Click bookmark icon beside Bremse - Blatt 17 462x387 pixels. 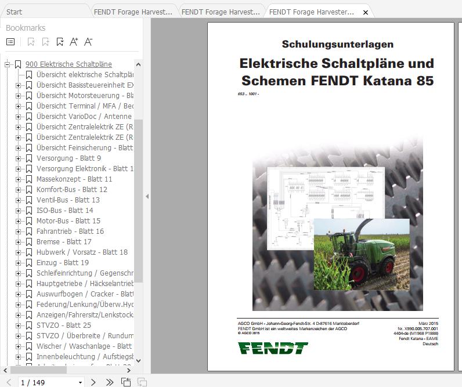(x=29, y=242)
